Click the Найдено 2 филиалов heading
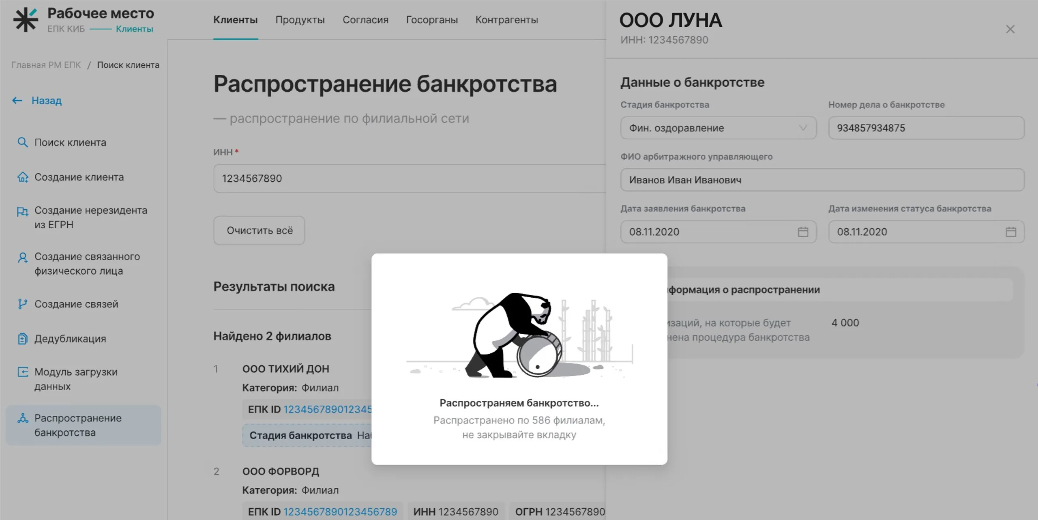Image resolution: width=1038 pixels, height=520 pixels. tap(272, 336)
